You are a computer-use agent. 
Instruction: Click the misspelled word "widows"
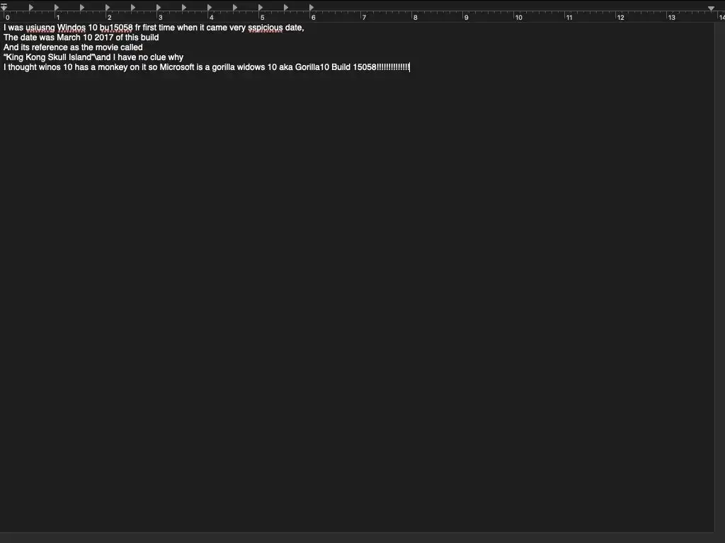[251, 67]
